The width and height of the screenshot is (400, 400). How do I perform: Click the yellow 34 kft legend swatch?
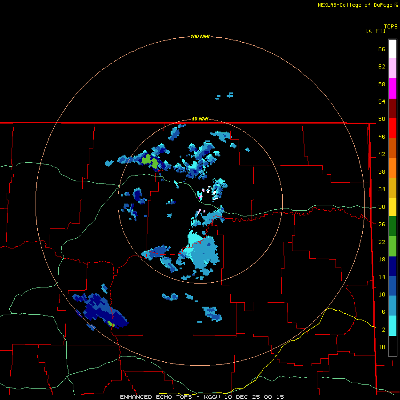[x=392, y=207]
